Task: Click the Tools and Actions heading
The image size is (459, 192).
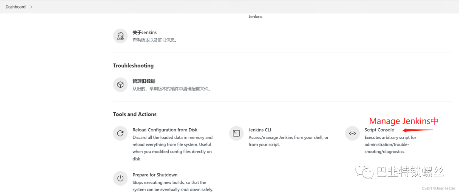Action: point(135,114)
